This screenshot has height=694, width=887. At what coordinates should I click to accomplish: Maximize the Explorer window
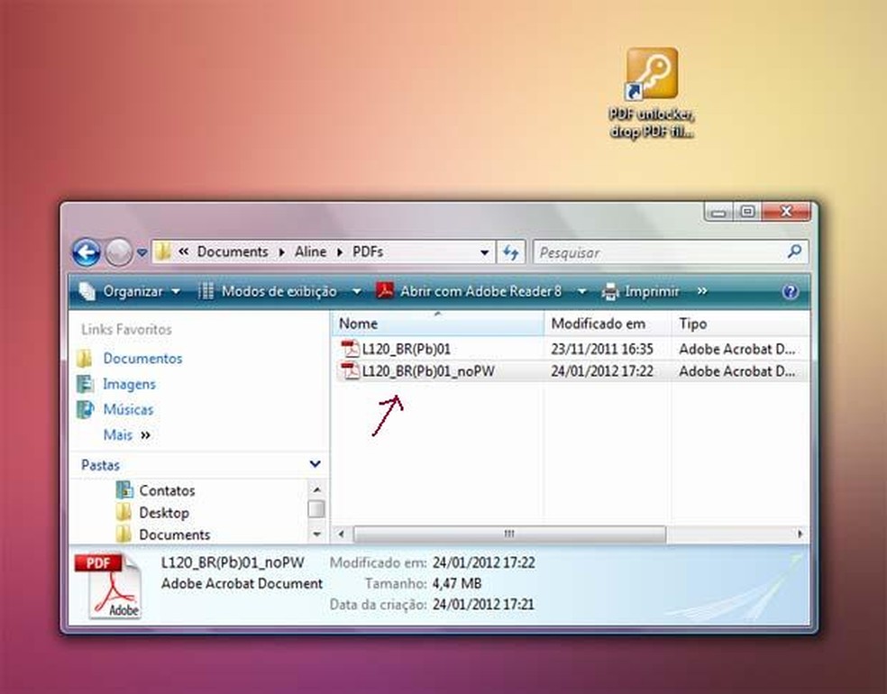(748, 212)
